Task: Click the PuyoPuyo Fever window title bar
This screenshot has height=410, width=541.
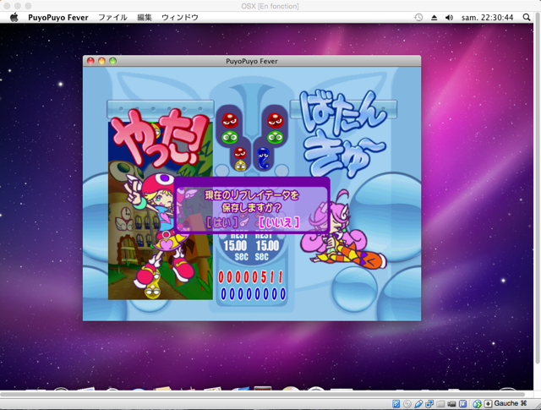Action: pos(252,61)
